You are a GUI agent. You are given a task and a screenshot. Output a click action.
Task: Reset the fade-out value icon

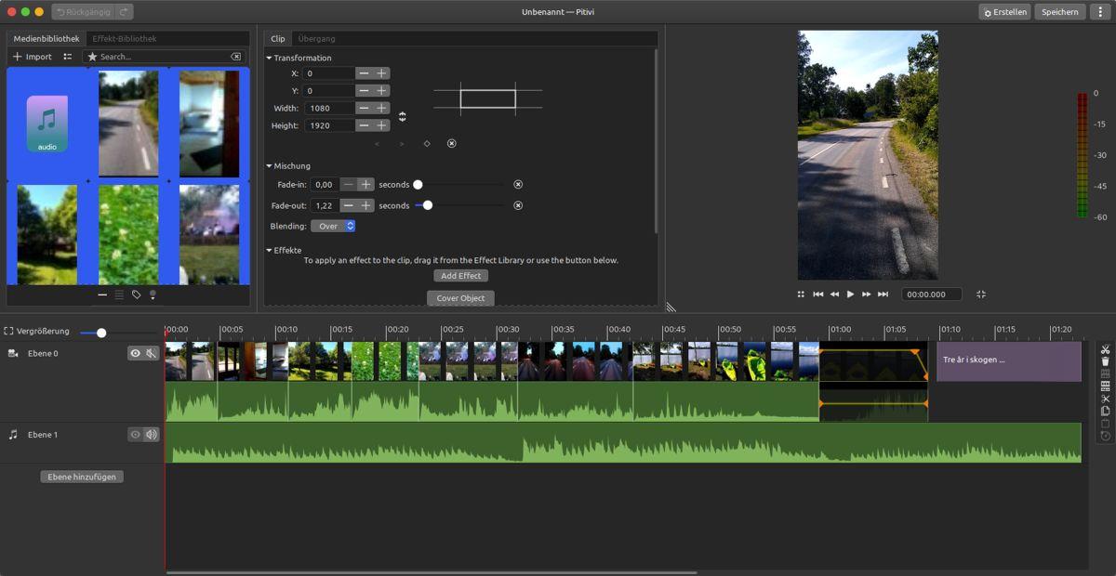518,205
